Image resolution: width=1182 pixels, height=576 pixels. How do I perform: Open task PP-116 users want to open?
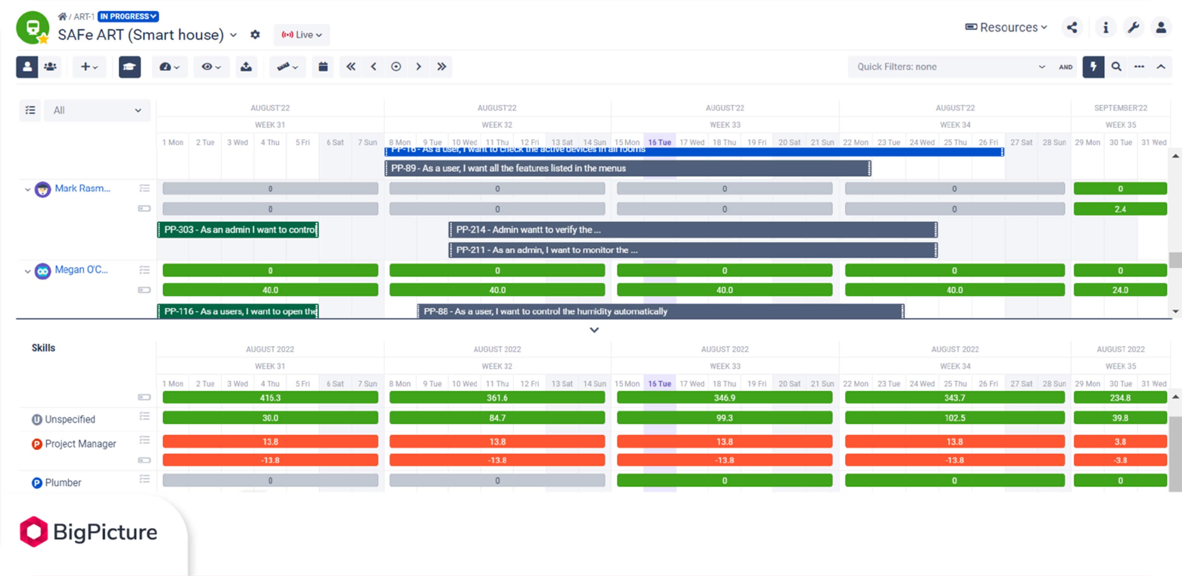(x=238, y=311)
